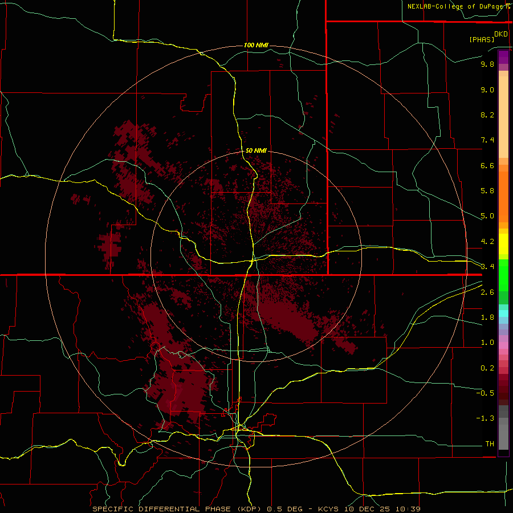Click the 7.4 scale value
The height and width of the screenshot is (513, 513).
click(x=487, y=140)
